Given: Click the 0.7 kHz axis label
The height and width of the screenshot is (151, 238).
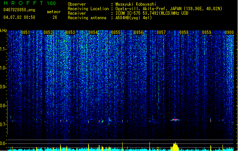Looking at the screenshot, I should 3,125.
